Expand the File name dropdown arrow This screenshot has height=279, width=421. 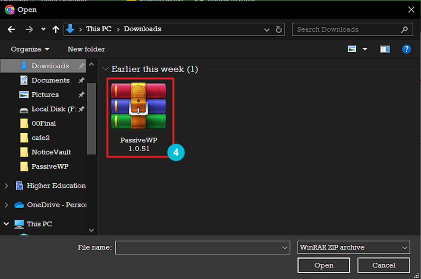coord(285,248)
